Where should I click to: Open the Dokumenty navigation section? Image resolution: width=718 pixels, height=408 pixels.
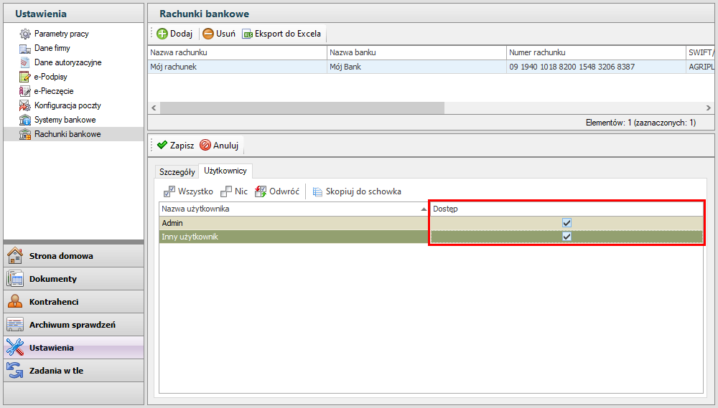click(52, 279)
